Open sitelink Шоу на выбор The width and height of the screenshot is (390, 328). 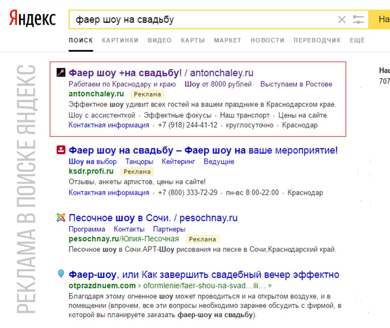point(92,161)
